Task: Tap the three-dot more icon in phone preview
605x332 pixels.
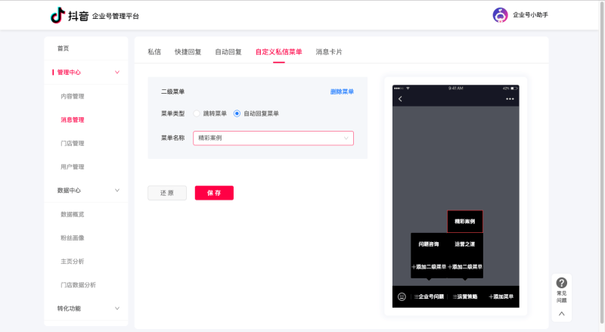Action: tap(510, 99)
